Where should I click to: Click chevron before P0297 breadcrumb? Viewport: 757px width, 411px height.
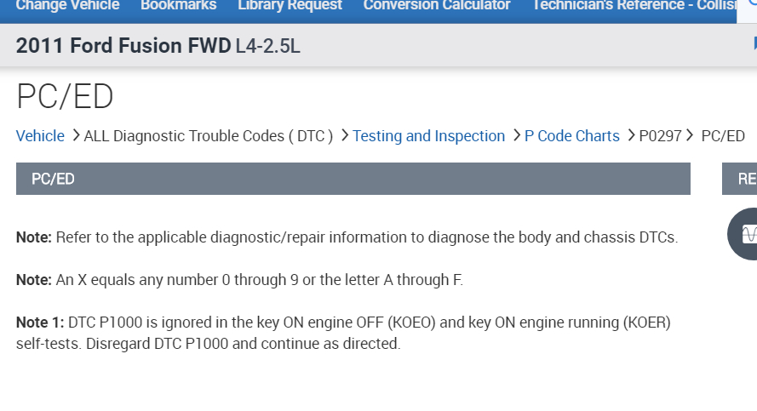pyautogui.click(x=631, y=135)
